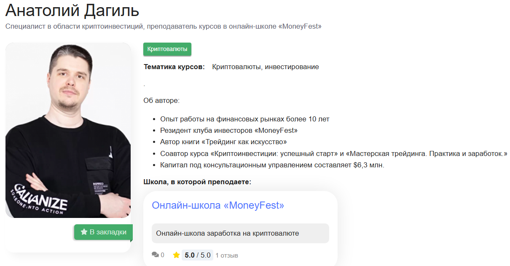Click the yellow rating star icon
The image size is (510, 266).
(176, 255)
